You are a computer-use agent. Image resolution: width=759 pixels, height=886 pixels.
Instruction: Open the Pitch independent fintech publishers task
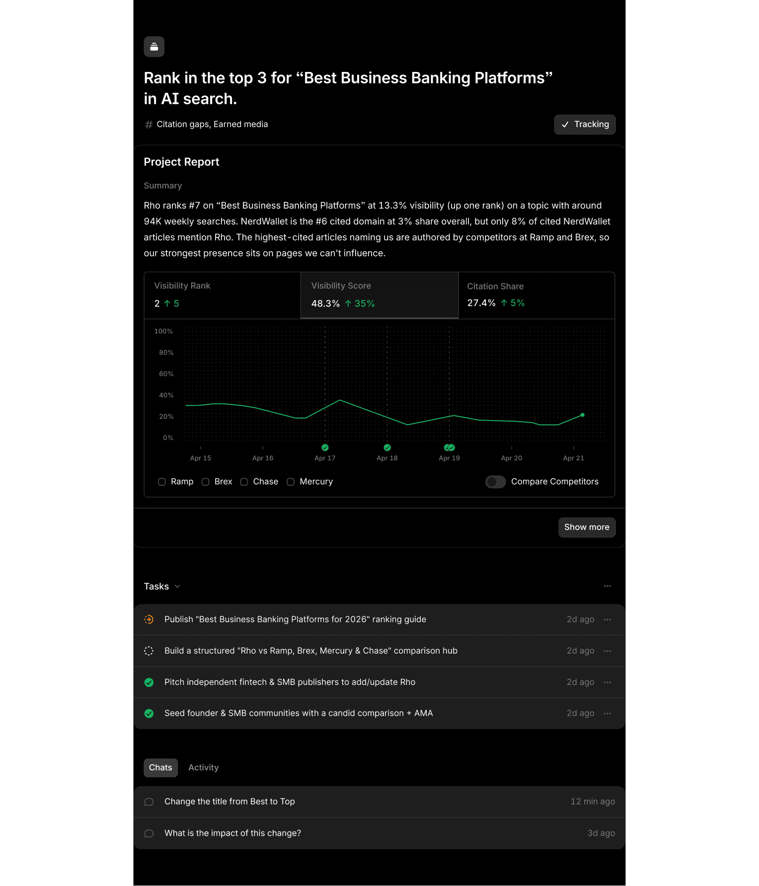379,682
